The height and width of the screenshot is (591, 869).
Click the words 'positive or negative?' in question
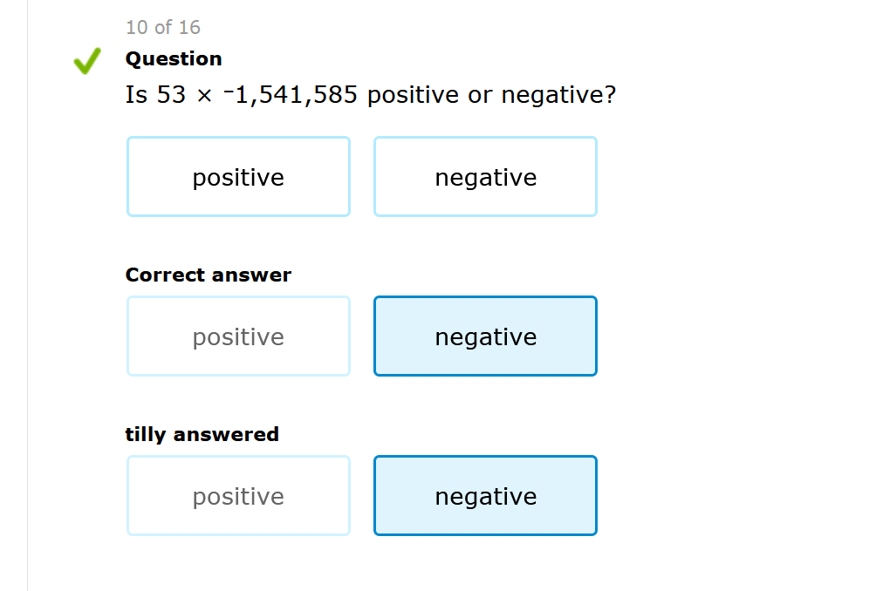tap(491, 95)
